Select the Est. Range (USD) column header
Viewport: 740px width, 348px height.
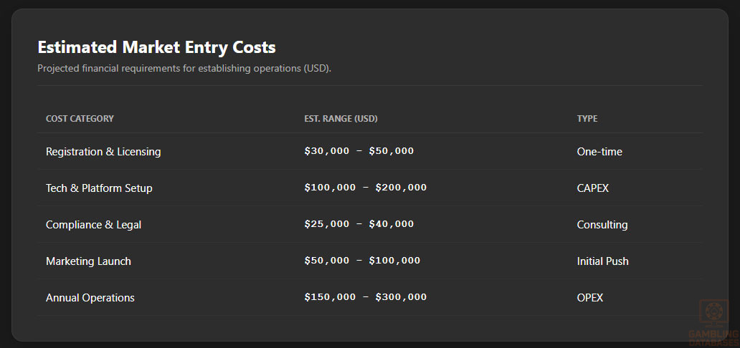click(x=341, y=119)
